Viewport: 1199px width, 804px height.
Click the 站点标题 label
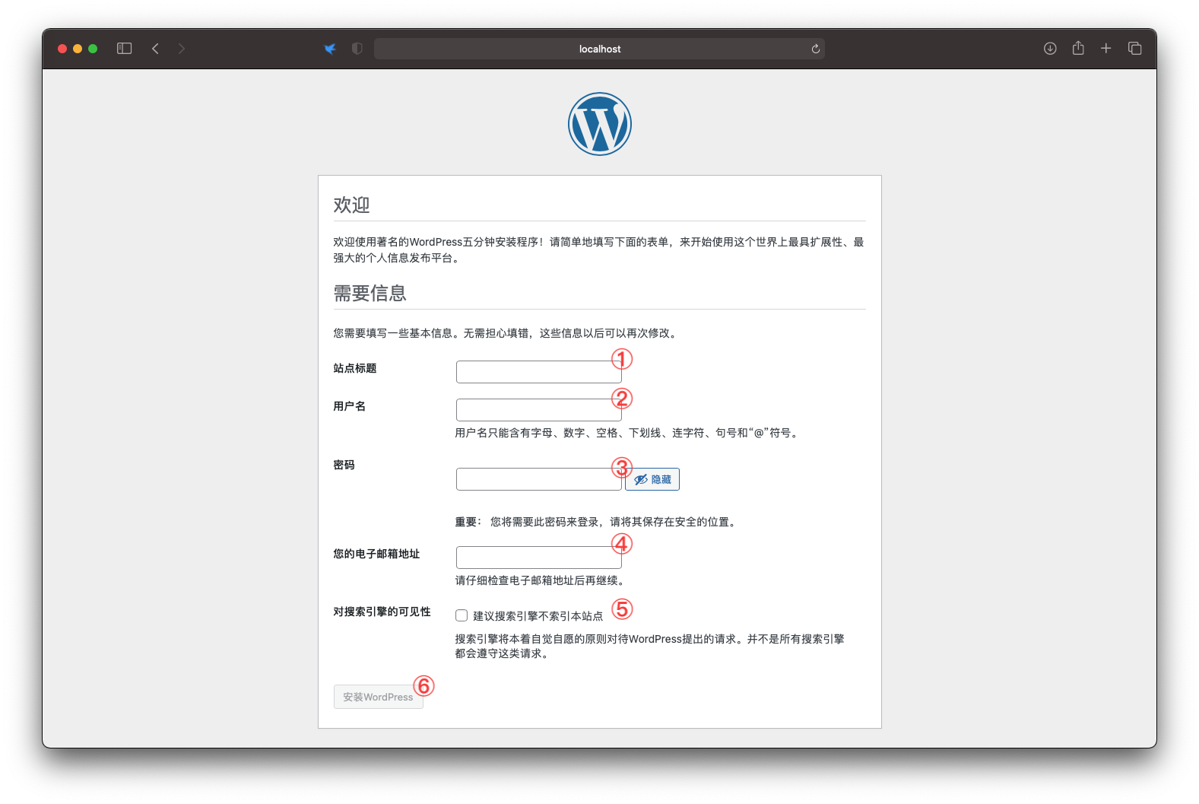355,368
